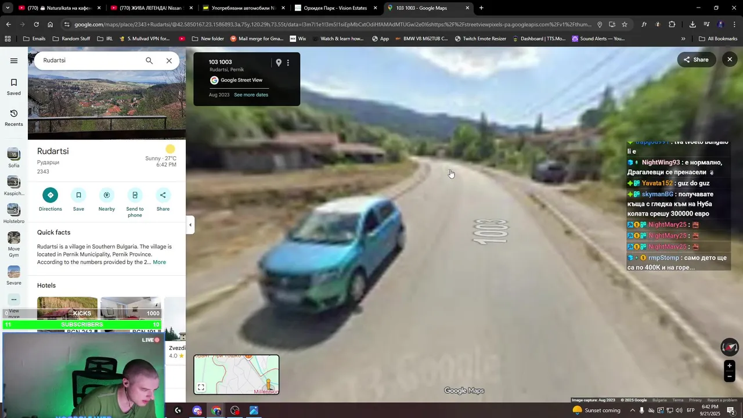Show more bookmarks chevron
This screenshot has width=743, height=418.
[x=683, y=39]
